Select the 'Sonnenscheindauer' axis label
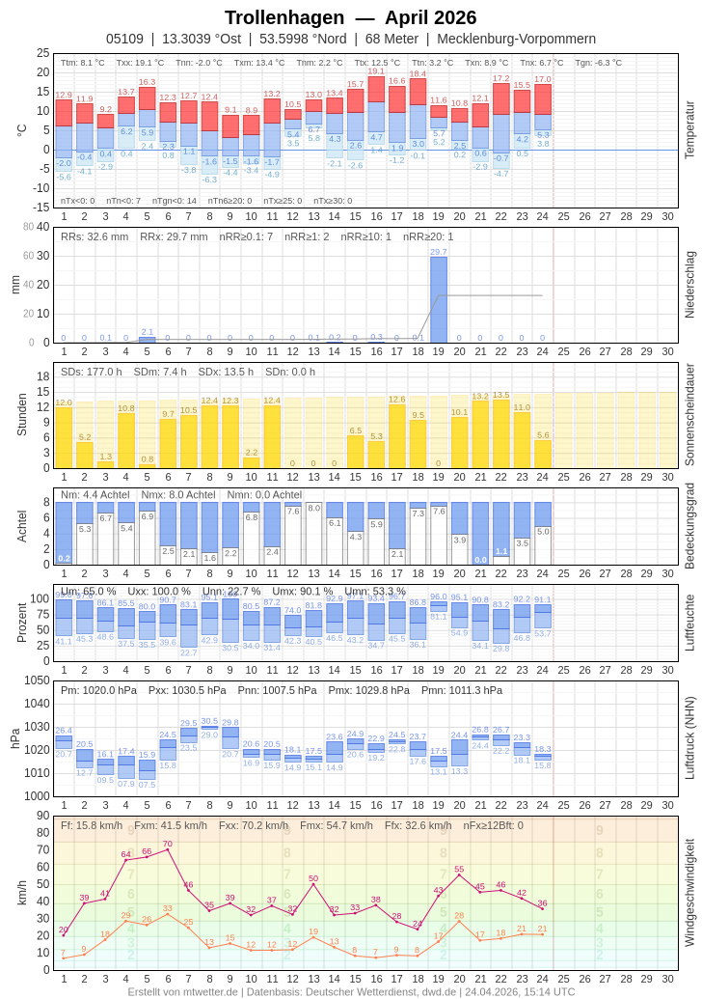702x999 pixels. point(689,415)
